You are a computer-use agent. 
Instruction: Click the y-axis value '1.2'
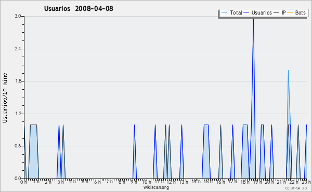coord(18,114)
